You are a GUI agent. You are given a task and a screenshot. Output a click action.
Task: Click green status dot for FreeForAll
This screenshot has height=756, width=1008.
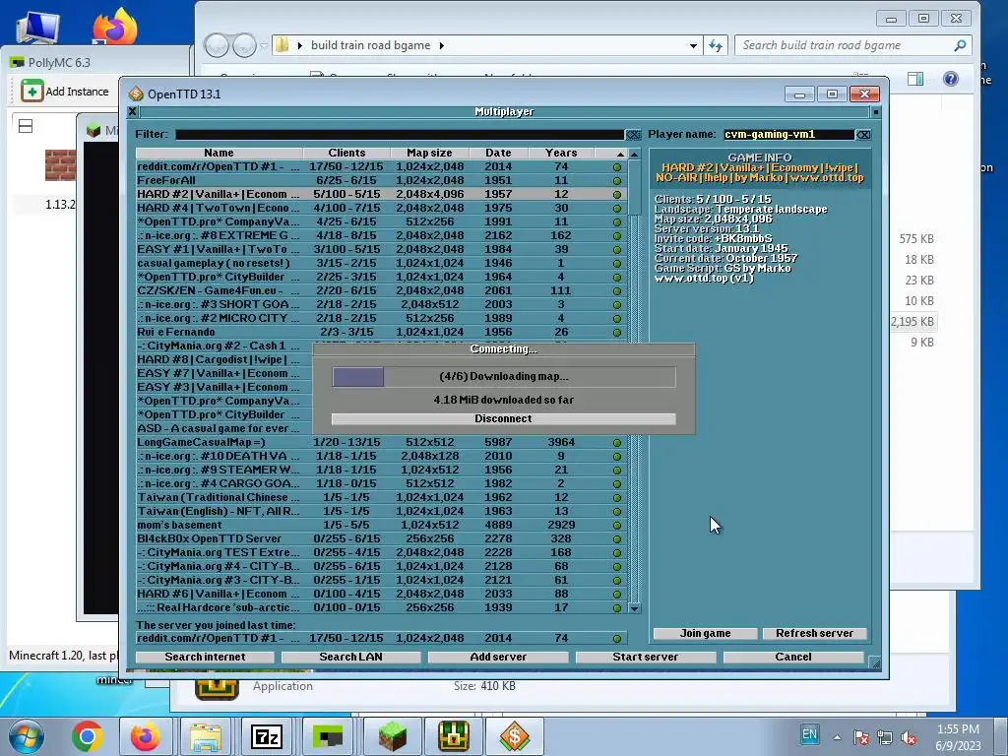pos(617,181)
